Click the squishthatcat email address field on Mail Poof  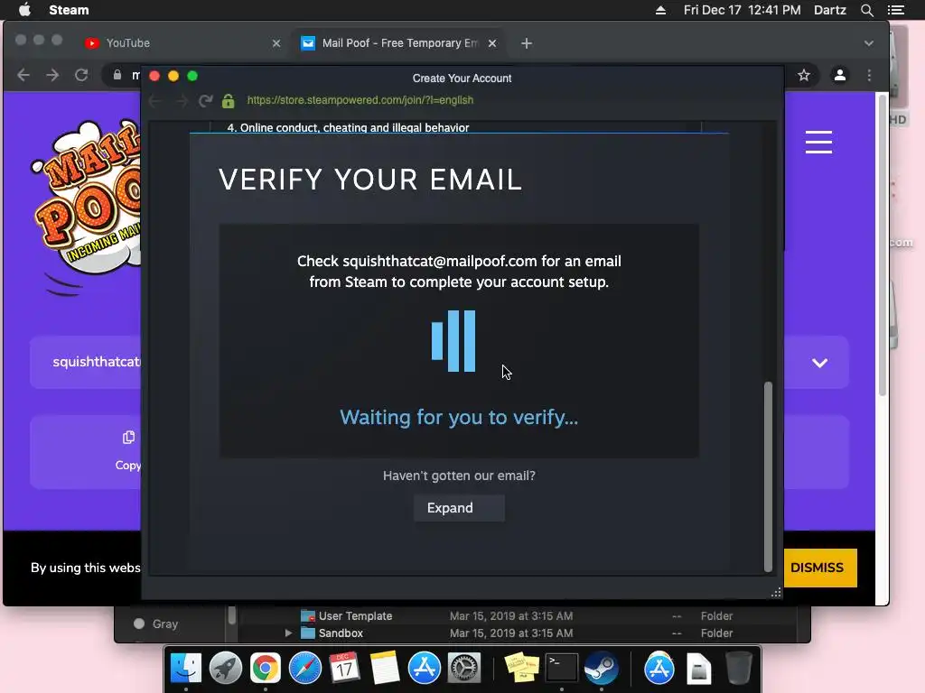click(x=86, y=362)
